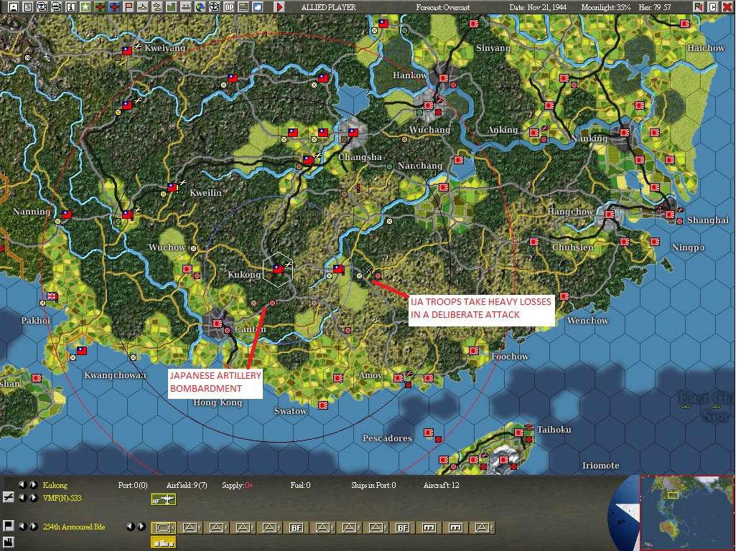This screenshot has width=741, height=551.
Task: Toggle the cloud weather overlay icon
Action: click(x=258, y=6)
